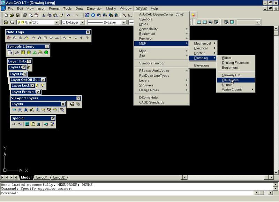Click the last-tab navigation arrow button

16,177
